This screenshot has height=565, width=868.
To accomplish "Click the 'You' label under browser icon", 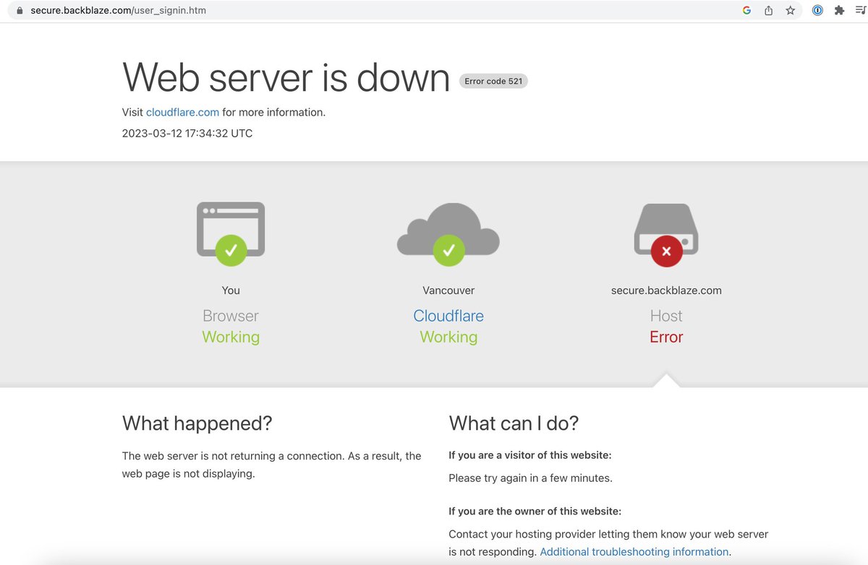I will pyautogui.click(x=231, y=290).
